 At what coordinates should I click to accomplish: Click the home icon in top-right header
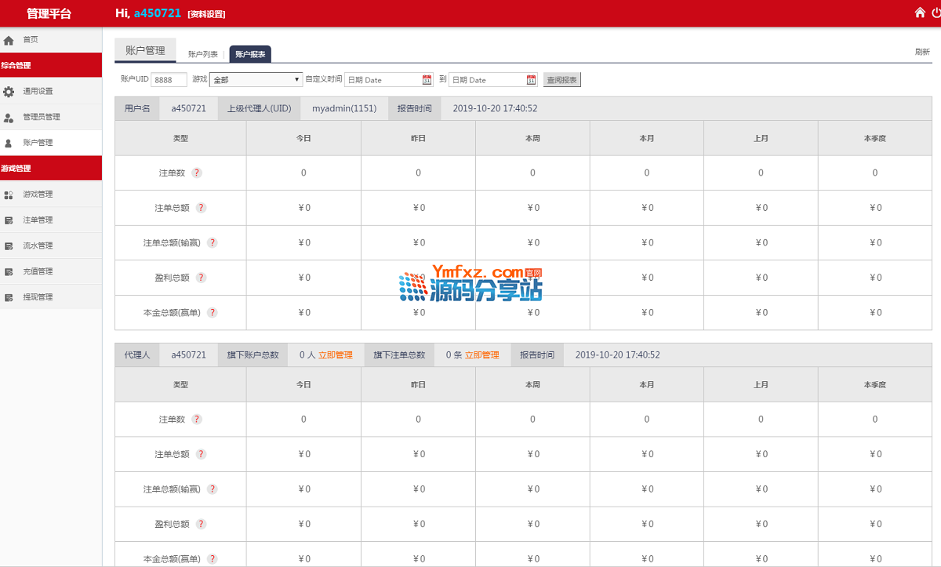920,13
